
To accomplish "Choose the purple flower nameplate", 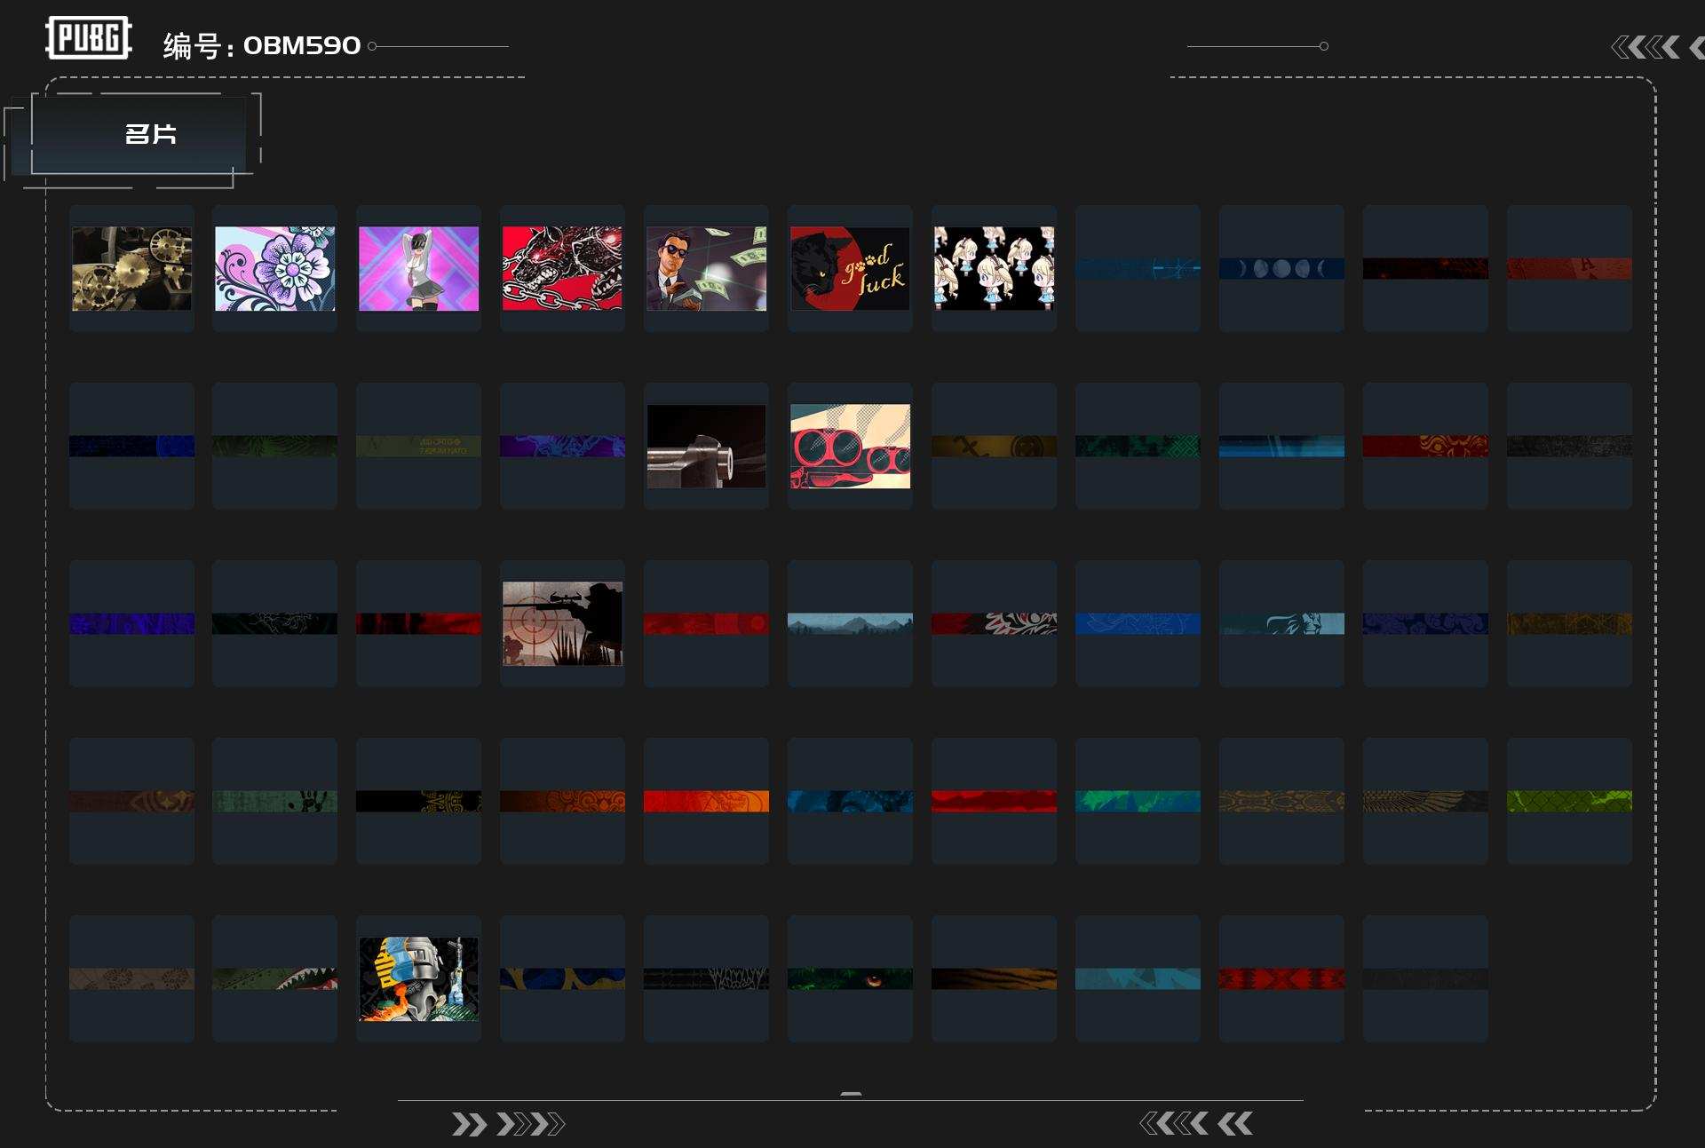I will coord(275,268).
